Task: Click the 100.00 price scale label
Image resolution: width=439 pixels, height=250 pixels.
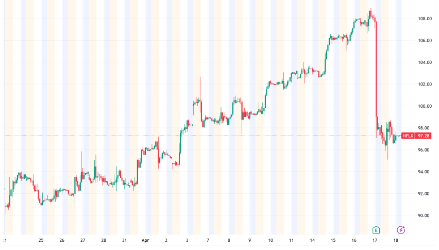Action: tap(425, 106)
